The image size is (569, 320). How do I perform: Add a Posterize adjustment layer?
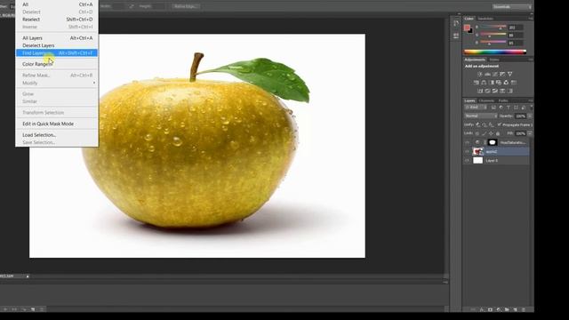tap(488, 91)
